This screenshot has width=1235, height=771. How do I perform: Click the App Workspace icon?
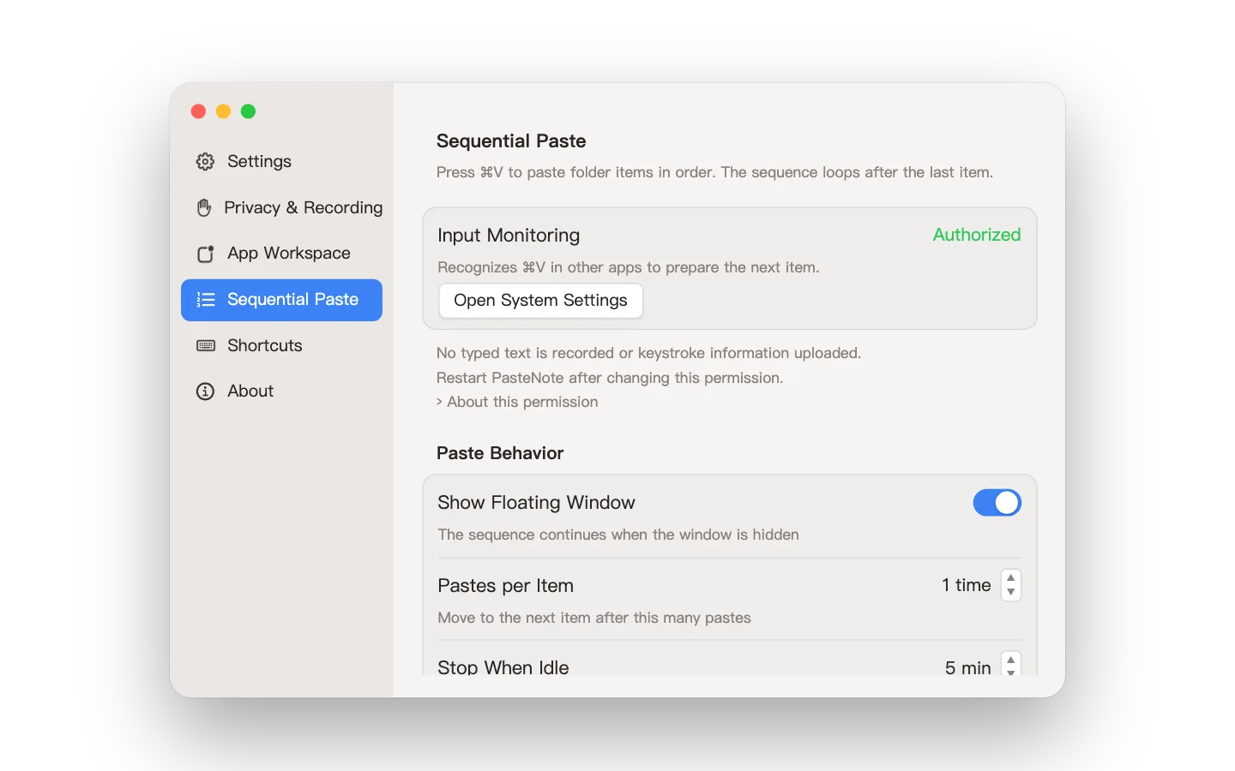205,254
